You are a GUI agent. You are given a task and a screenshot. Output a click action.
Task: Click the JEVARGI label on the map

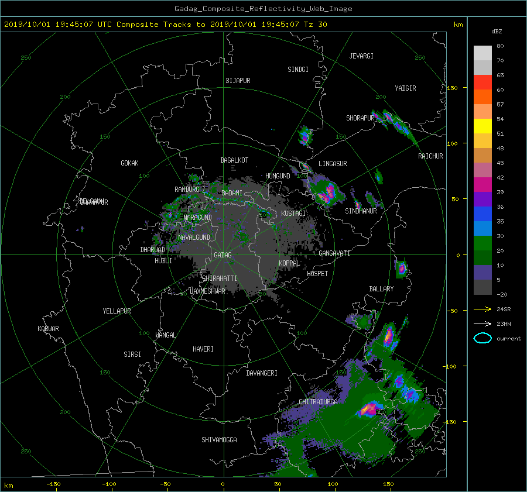(x=361, y=56)
